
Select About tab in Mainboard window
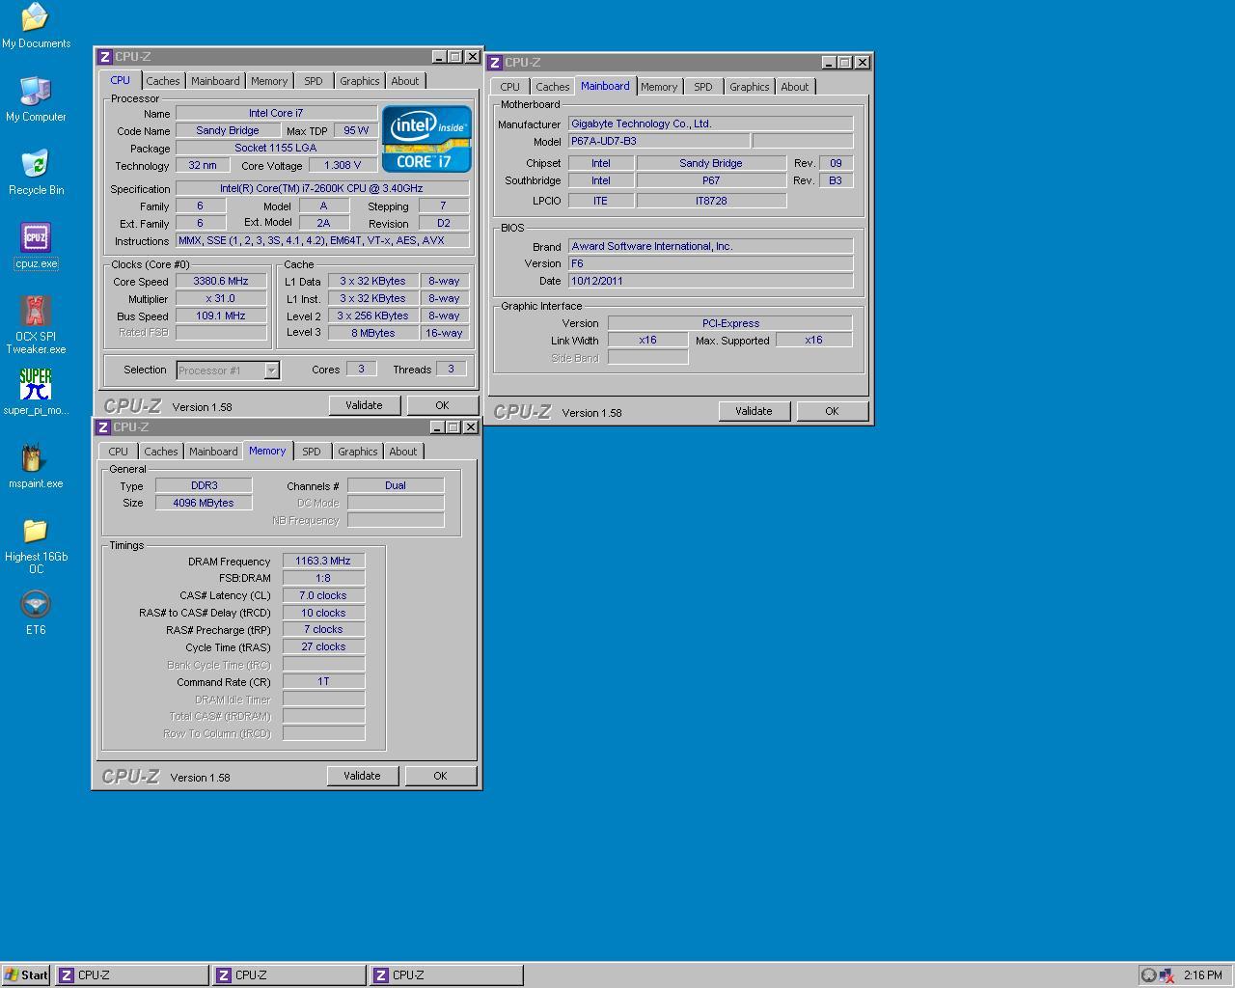point(795,87)
